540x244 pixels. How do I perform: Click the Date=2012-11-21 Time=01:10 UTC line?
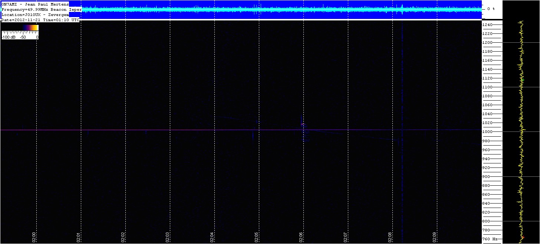[x=40, y=20]
